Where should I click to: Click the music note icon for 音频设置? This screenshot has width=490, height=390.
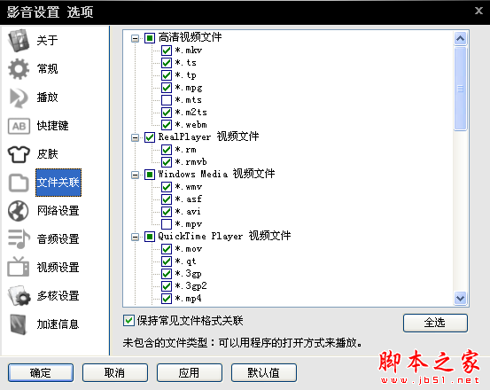[x=19, y=239]
